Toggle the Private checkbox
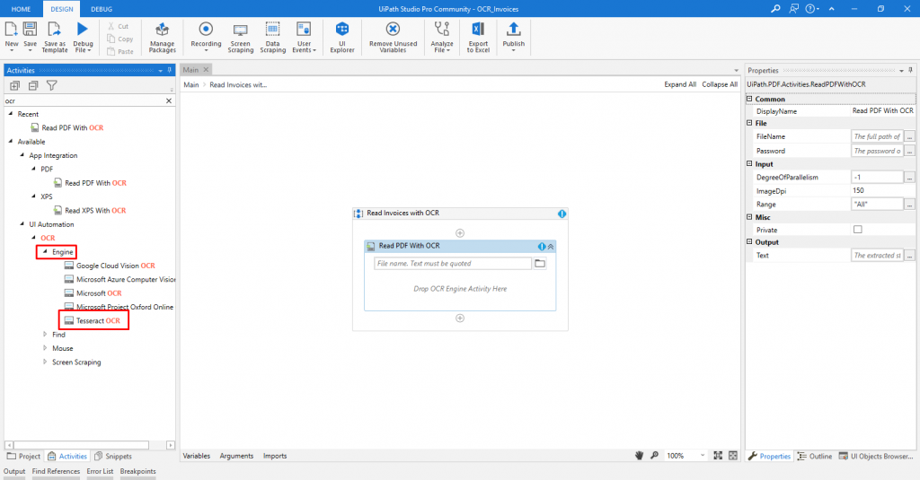 click(858, 230)
